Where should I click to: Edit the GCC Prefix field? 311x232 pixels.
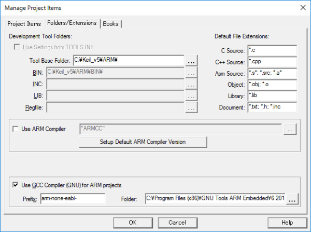pos(73,198)
